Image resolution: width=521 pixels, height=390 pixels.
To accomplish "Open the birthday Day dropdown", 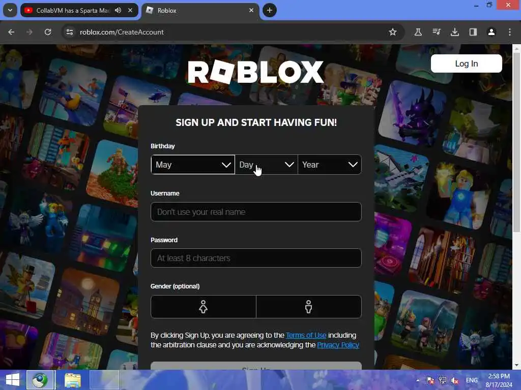I will pos(267,165).
